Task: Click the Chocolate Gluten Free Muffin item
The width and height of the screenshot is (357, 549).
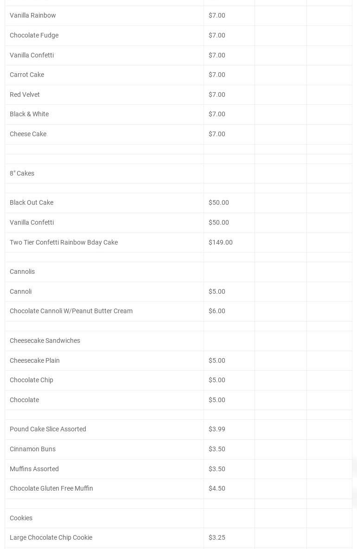Action: [51, 488]
